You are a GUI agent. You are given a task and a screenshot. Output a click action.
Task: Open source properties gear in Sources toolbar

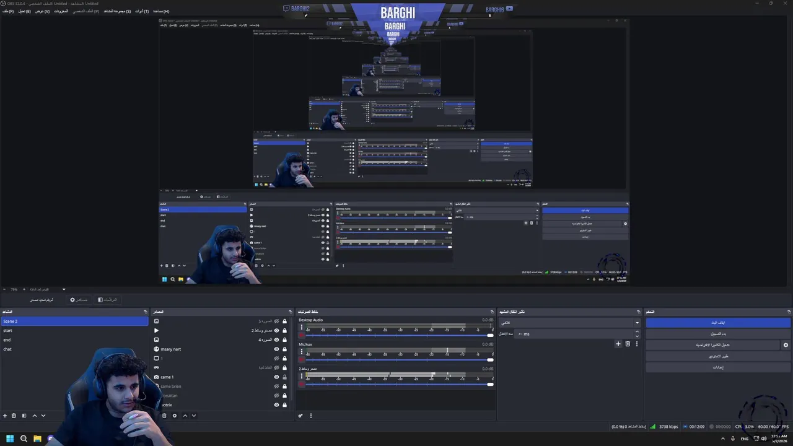(175, 416)
